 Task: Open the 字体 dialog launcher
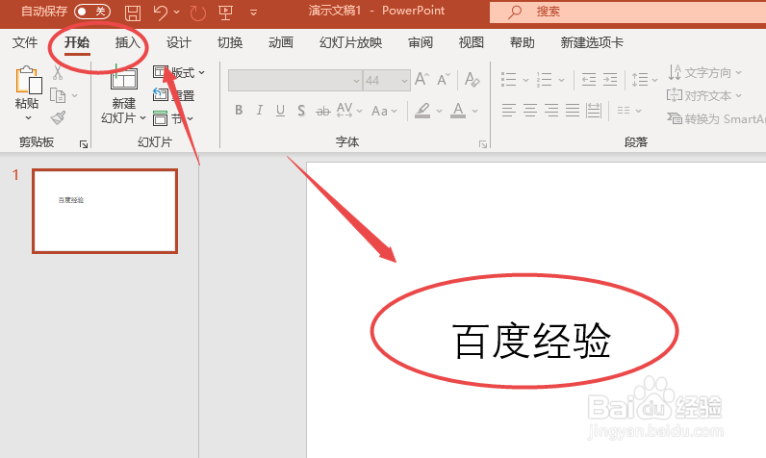coord(483,144)
